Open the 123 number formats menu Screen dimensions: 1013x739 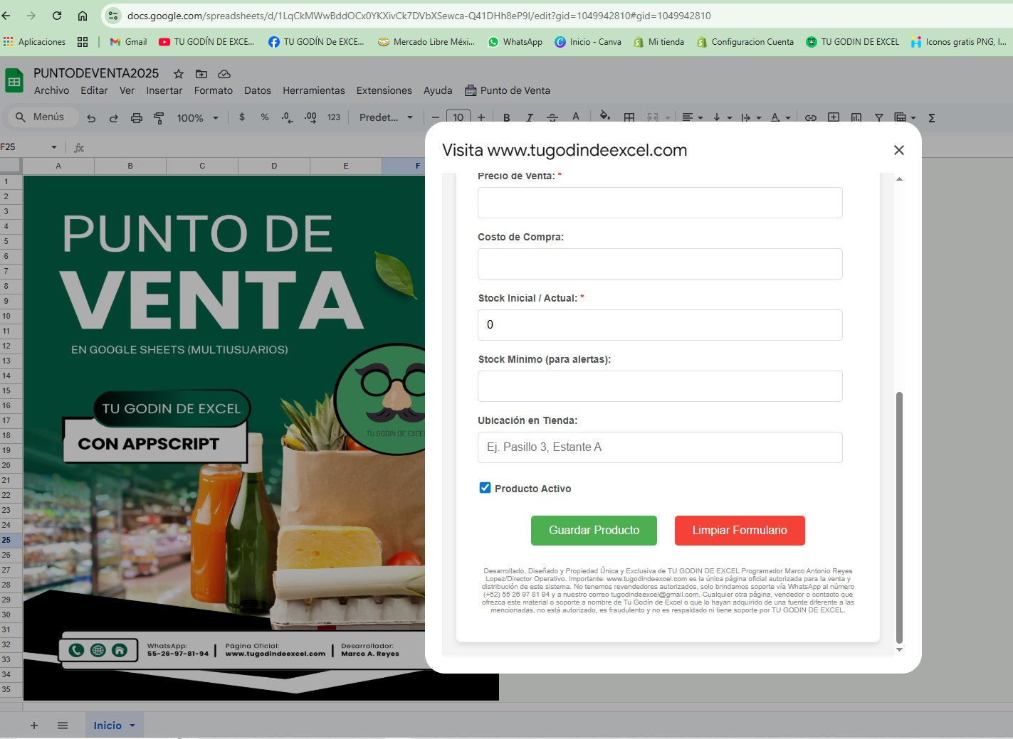pos(334,117)
